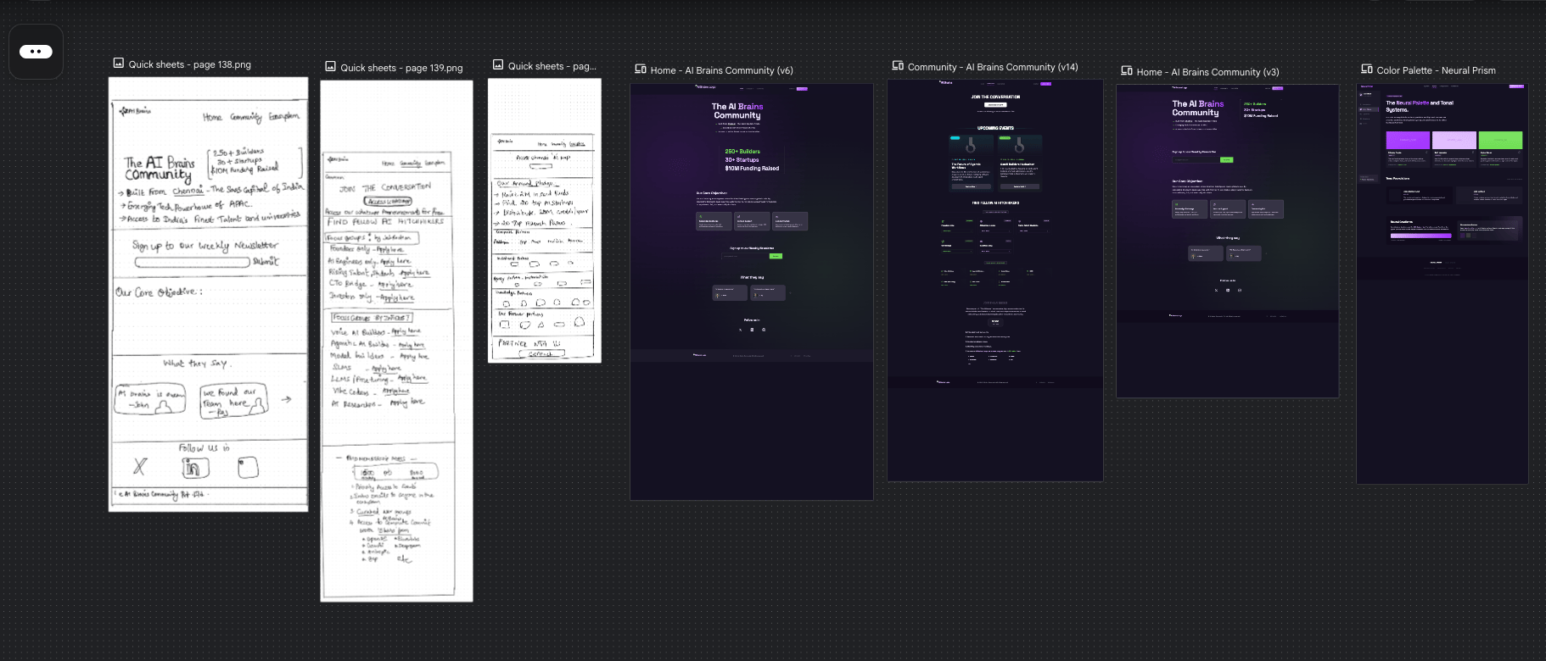Select the Color Palette Neural Prism frame
Screen dimensions: 1546x661
pyautogui.click(x=1442, y=283)
